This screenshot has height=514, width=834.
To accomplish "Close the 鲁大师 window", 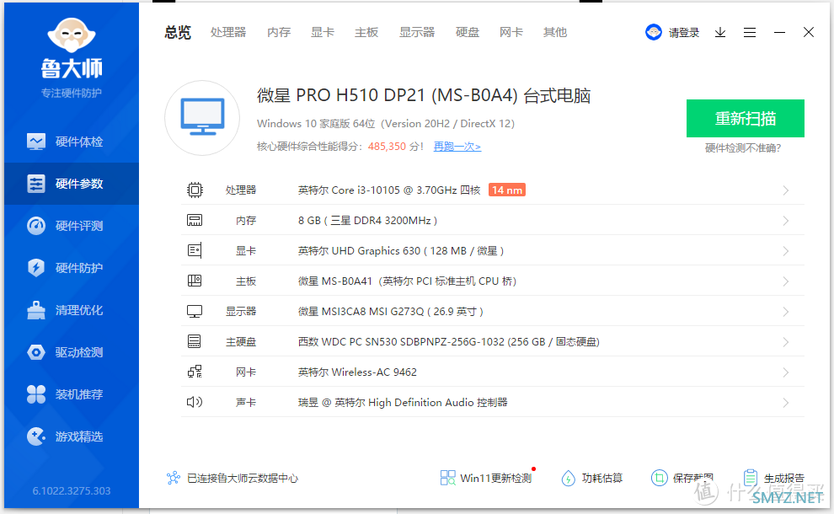I will (x=809, y=33).
